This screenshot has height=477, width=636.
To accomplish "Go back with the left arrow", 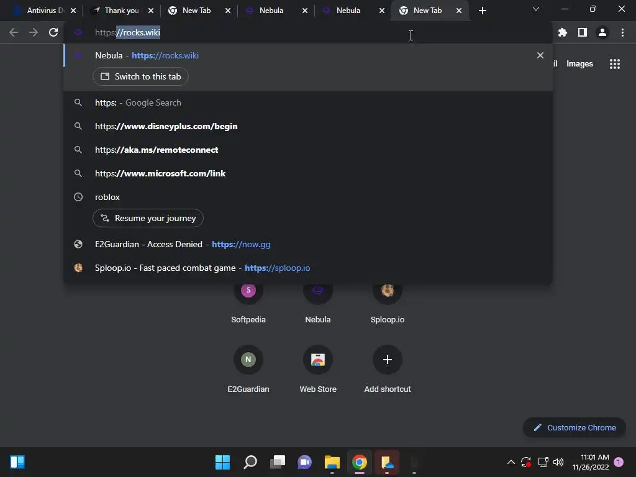I will 14,32.
